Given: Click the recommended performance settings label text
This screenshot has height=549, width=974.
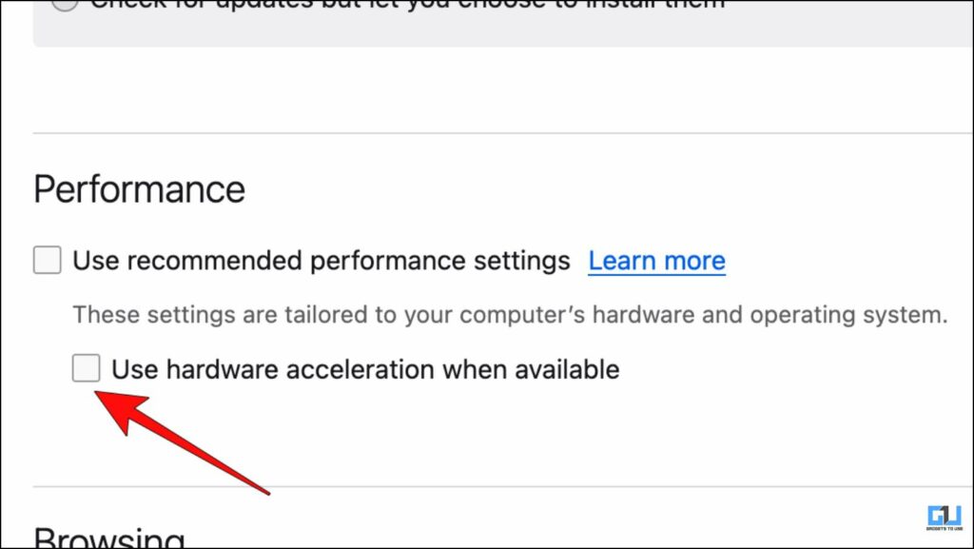Looking at the screenshot, I should click(x=319, y=260).
